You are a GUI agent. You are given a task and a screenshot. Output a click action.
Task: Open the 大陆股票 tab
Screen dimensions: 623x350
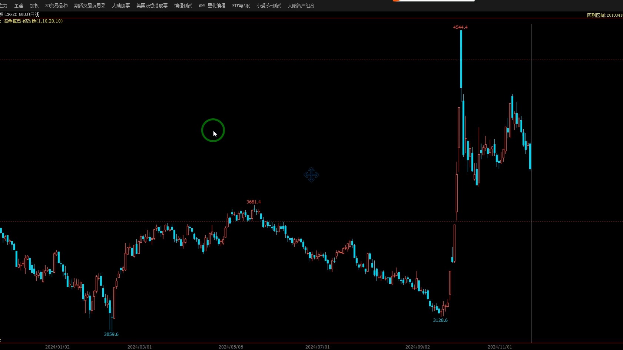coord(121,6)
